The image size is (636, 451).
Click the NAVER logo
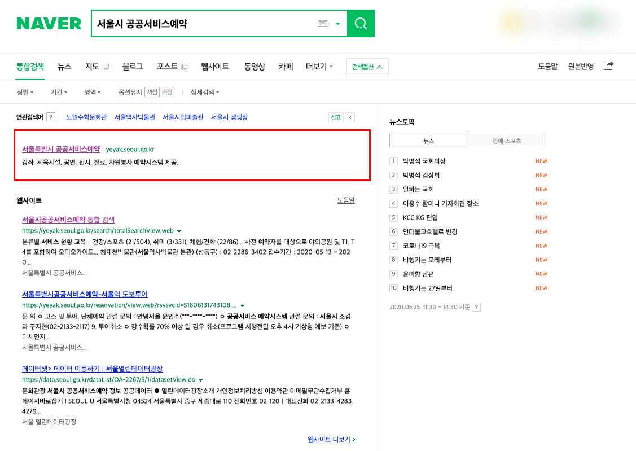[49, 24]
